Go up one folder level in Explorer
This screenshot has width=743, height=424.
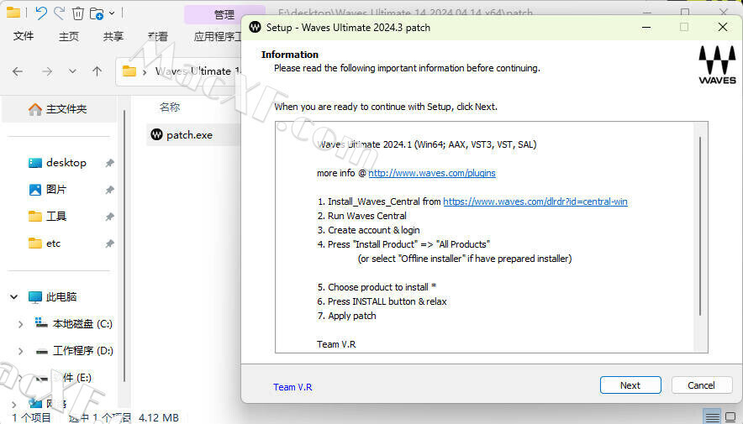(97, 71)
